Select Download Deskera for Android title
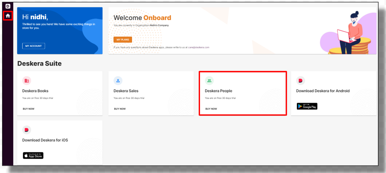 click(x=323, y=91)
